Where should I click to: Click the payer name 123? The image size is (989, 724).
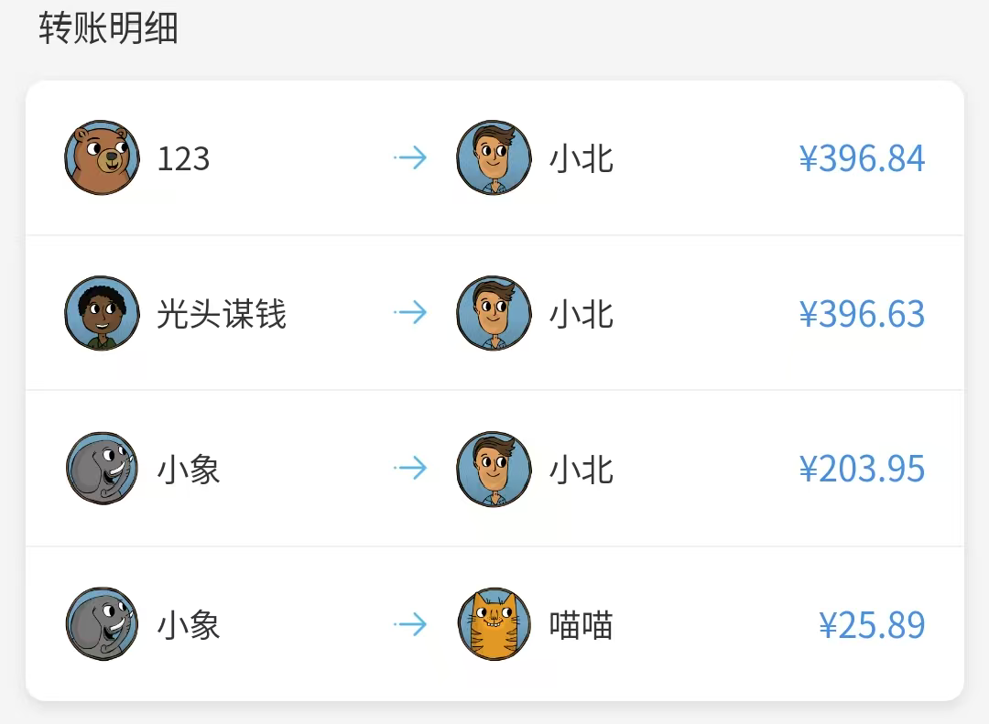pyautogui.click(x=183, y=158)
